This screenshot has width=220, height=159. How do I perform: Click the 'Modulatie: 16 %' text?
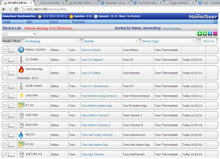point(28,78)
